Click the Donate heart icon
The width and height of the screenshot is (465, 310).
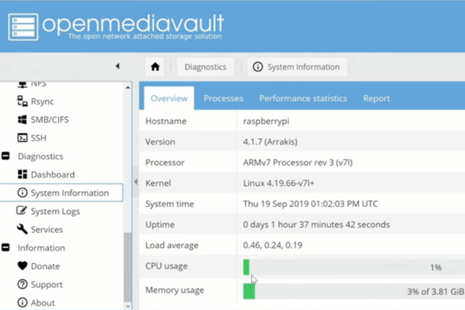[x=22, y=266]
